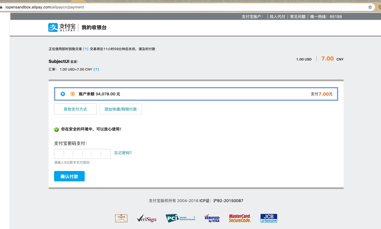Click the 支付宝账户 label in top bar
The height and width of the screenshot is (229, 381).
pos(252,17)
